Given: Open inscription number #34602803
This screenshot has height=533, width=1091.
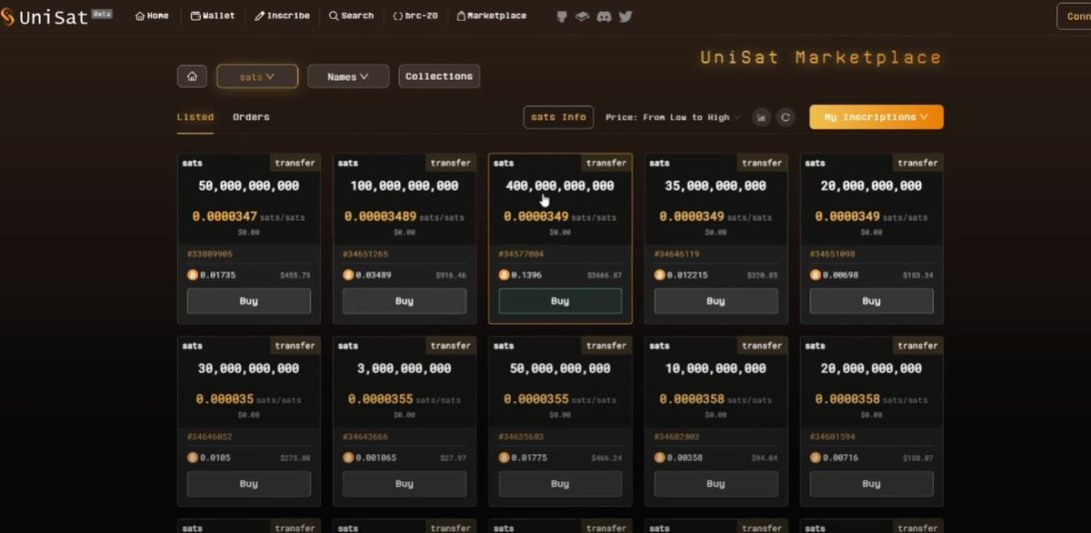Looking at the screenshot, I should click(677, 437).
